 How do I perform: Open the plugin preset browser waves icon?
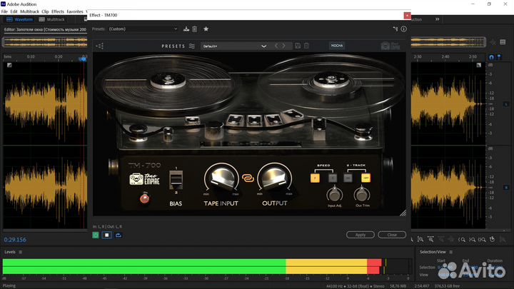pyautogui.click(x=192, y=46)
